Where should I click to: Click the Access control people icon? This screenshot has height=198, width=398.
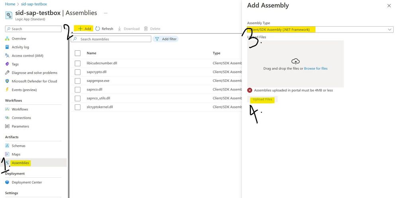click(7, 56)
